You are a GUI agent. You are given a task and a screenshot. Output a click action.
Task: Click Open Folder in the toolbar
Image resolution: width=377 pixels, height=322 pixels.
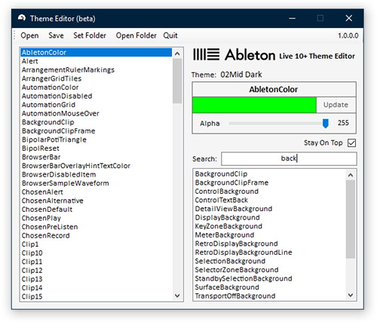136,35
